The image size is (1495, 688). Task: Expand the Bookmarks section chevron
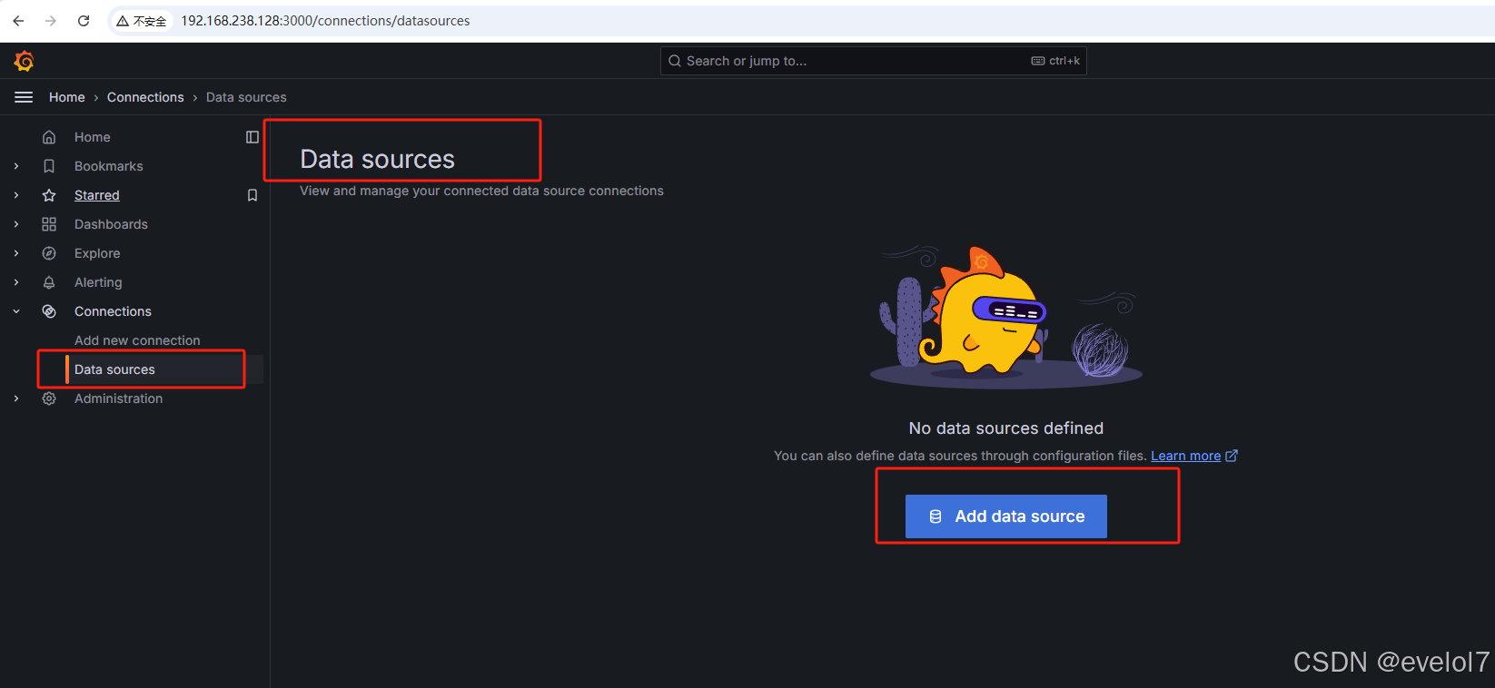[16, 166]
